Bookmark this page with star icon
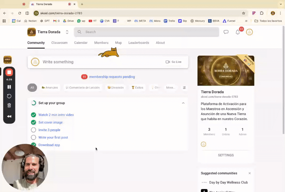 point(244,13)
